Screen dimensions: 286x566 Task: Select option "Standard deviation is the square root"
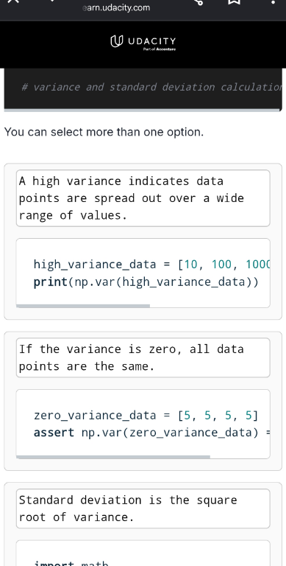pyautogui.click(x=143, y=509)
